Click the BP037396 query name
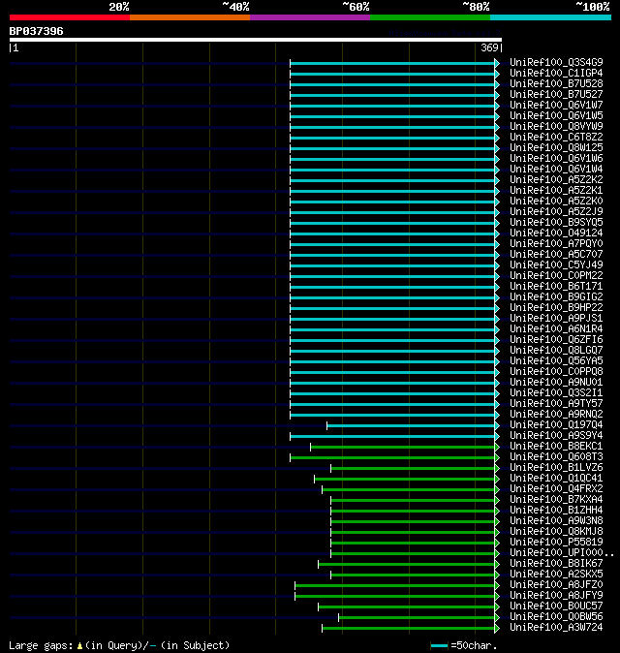This screenshot has height=653, width=620. 36,31
